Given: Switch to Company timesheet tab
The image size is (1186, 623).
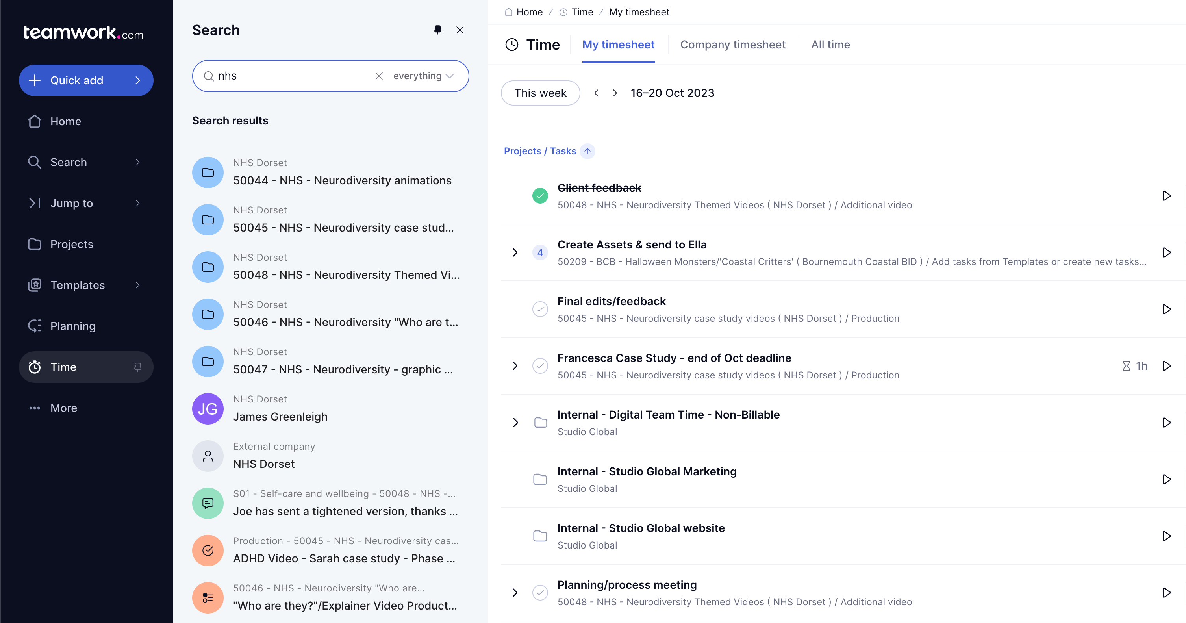Looking at the screenshot, I should [733, 44].
